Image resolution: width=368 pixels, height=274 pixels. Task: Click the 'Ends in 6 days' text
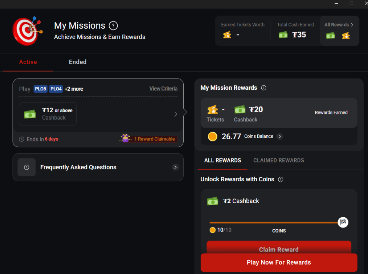(42, 139)
